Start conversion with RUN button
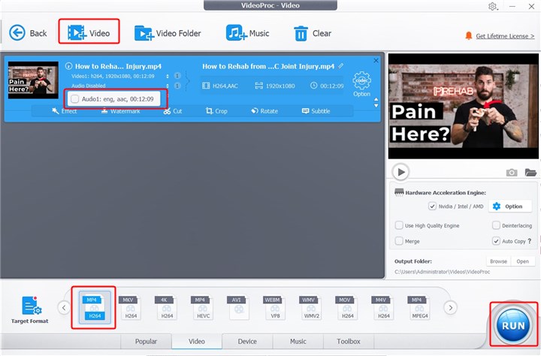This screenshot has width=541, height=356. click(x=513, y=325)
